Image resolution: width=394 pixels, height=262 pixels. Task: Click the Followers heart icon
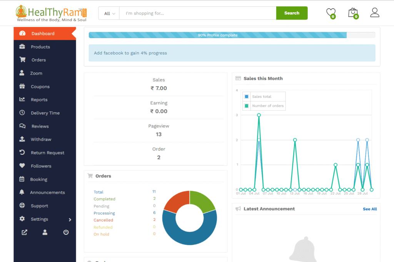[x=22, y=166]
